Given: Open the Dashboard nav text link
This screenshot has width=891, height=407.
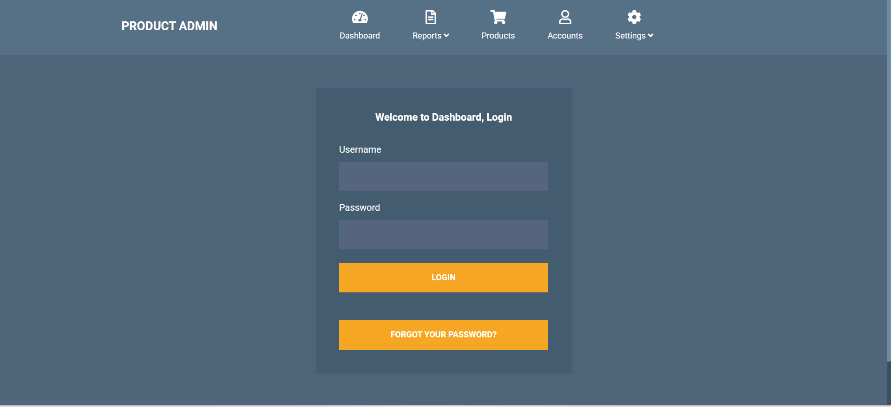Looking at the screenshot, I should pos(360,36).
